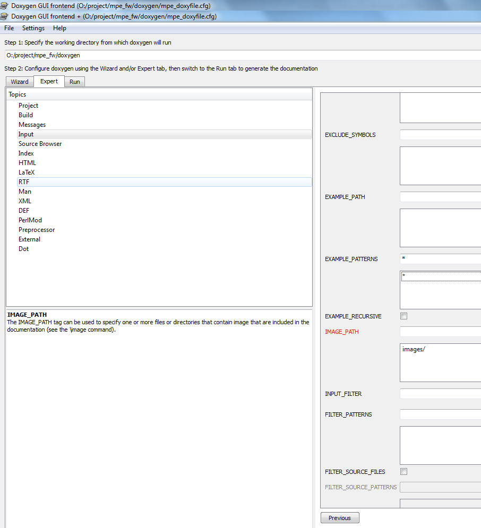Click the working directory path field
The width and height of the screenshot is (481, 528).
click(x=239, y=55)
